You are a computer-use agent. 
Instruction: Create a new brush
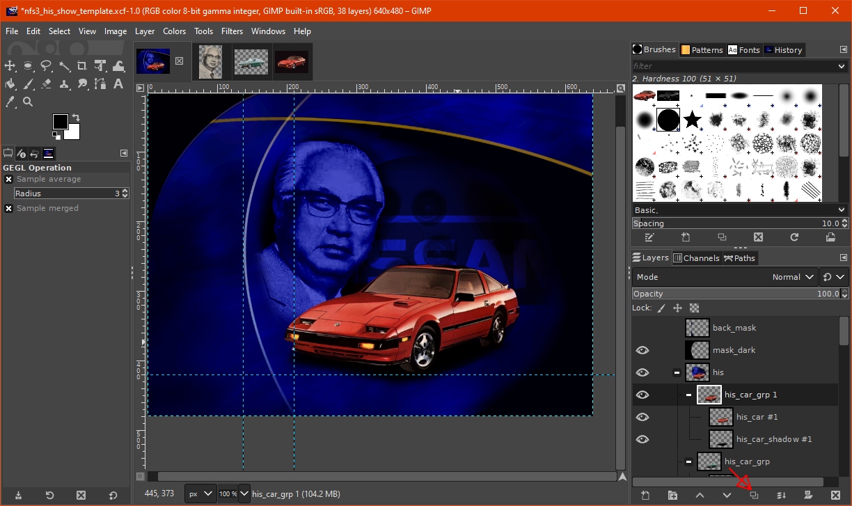[x=686, y=237]
